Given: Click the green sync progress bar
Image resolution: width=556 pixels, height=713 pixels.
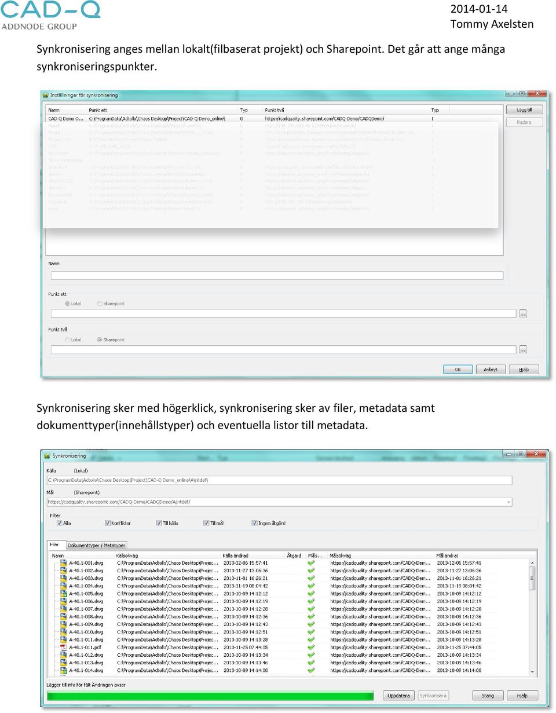Looking at the screenshot, I should coord(210,696).
